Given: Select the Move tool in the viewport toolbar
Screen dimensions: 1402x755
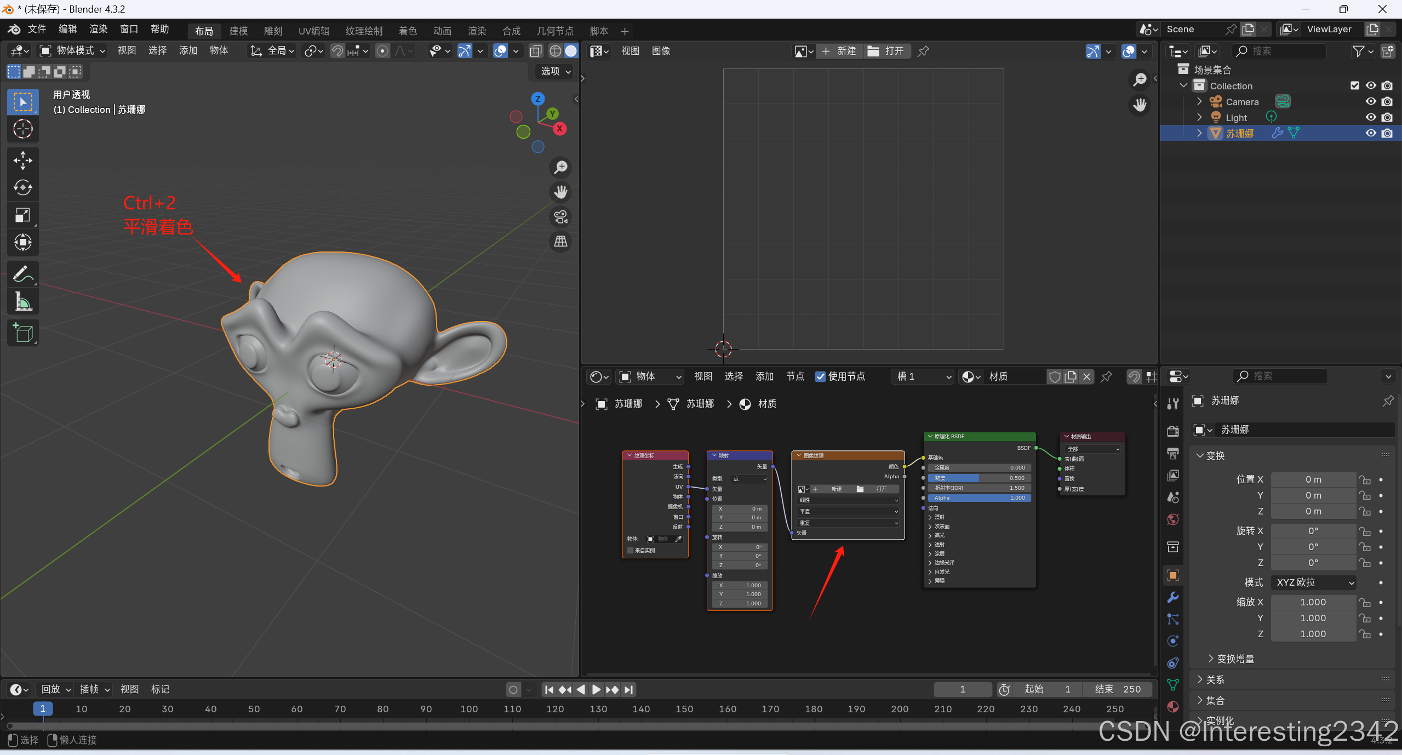Looking at the screenshot, I should coord(22,161).
